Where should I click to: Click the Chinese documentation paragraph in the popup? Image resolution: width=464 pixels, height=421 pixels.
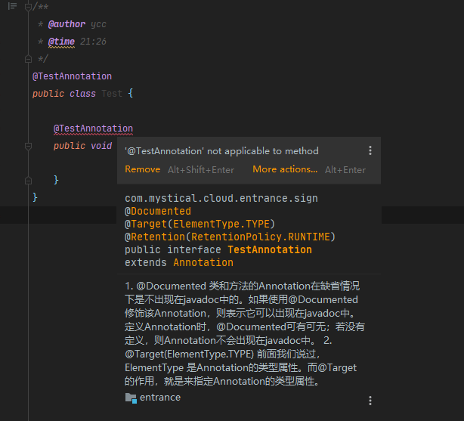point(244,333)
